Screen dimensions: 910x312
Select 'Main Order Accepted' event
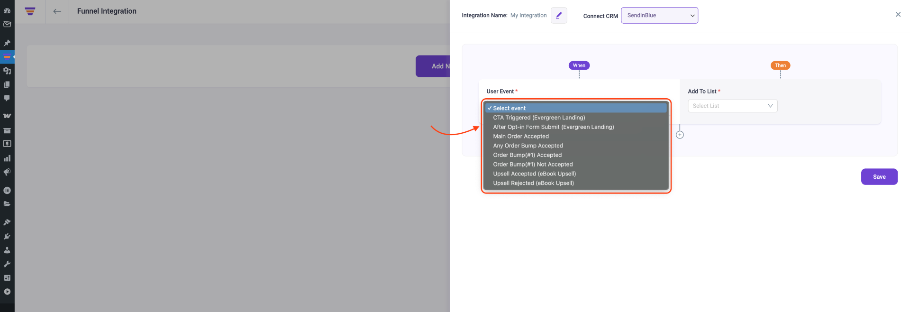coord(520,136)
